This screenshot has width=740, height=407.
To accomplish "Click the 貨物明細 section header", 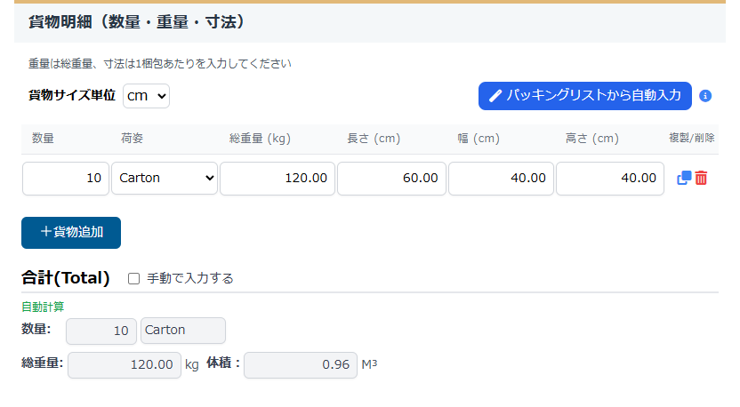I will pos(137,21).
